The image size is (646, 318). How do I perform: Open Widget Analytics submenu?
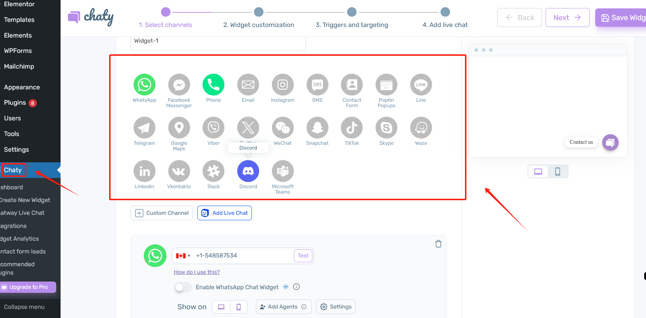click(x=19, y=238)
